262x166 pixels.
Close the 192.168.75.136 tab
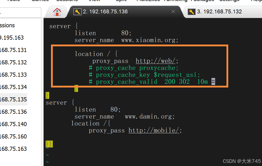tap(173, 12)
